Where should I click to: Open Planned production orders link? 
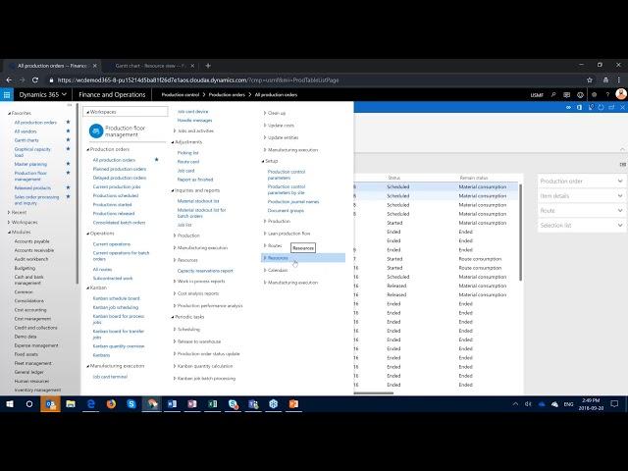pyautogui.click(x=120, y=169)
